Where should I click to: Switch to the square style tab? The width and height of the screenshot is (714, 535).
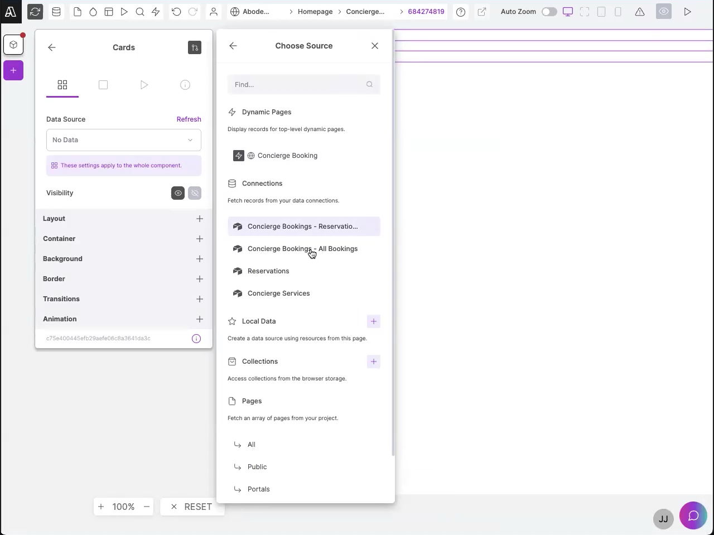pyautogui.click(x=103, y=85)
